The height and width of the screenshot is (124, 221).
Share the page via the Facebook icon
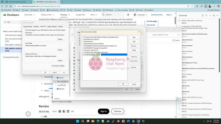pyautogui.click(x=64, y=111)
